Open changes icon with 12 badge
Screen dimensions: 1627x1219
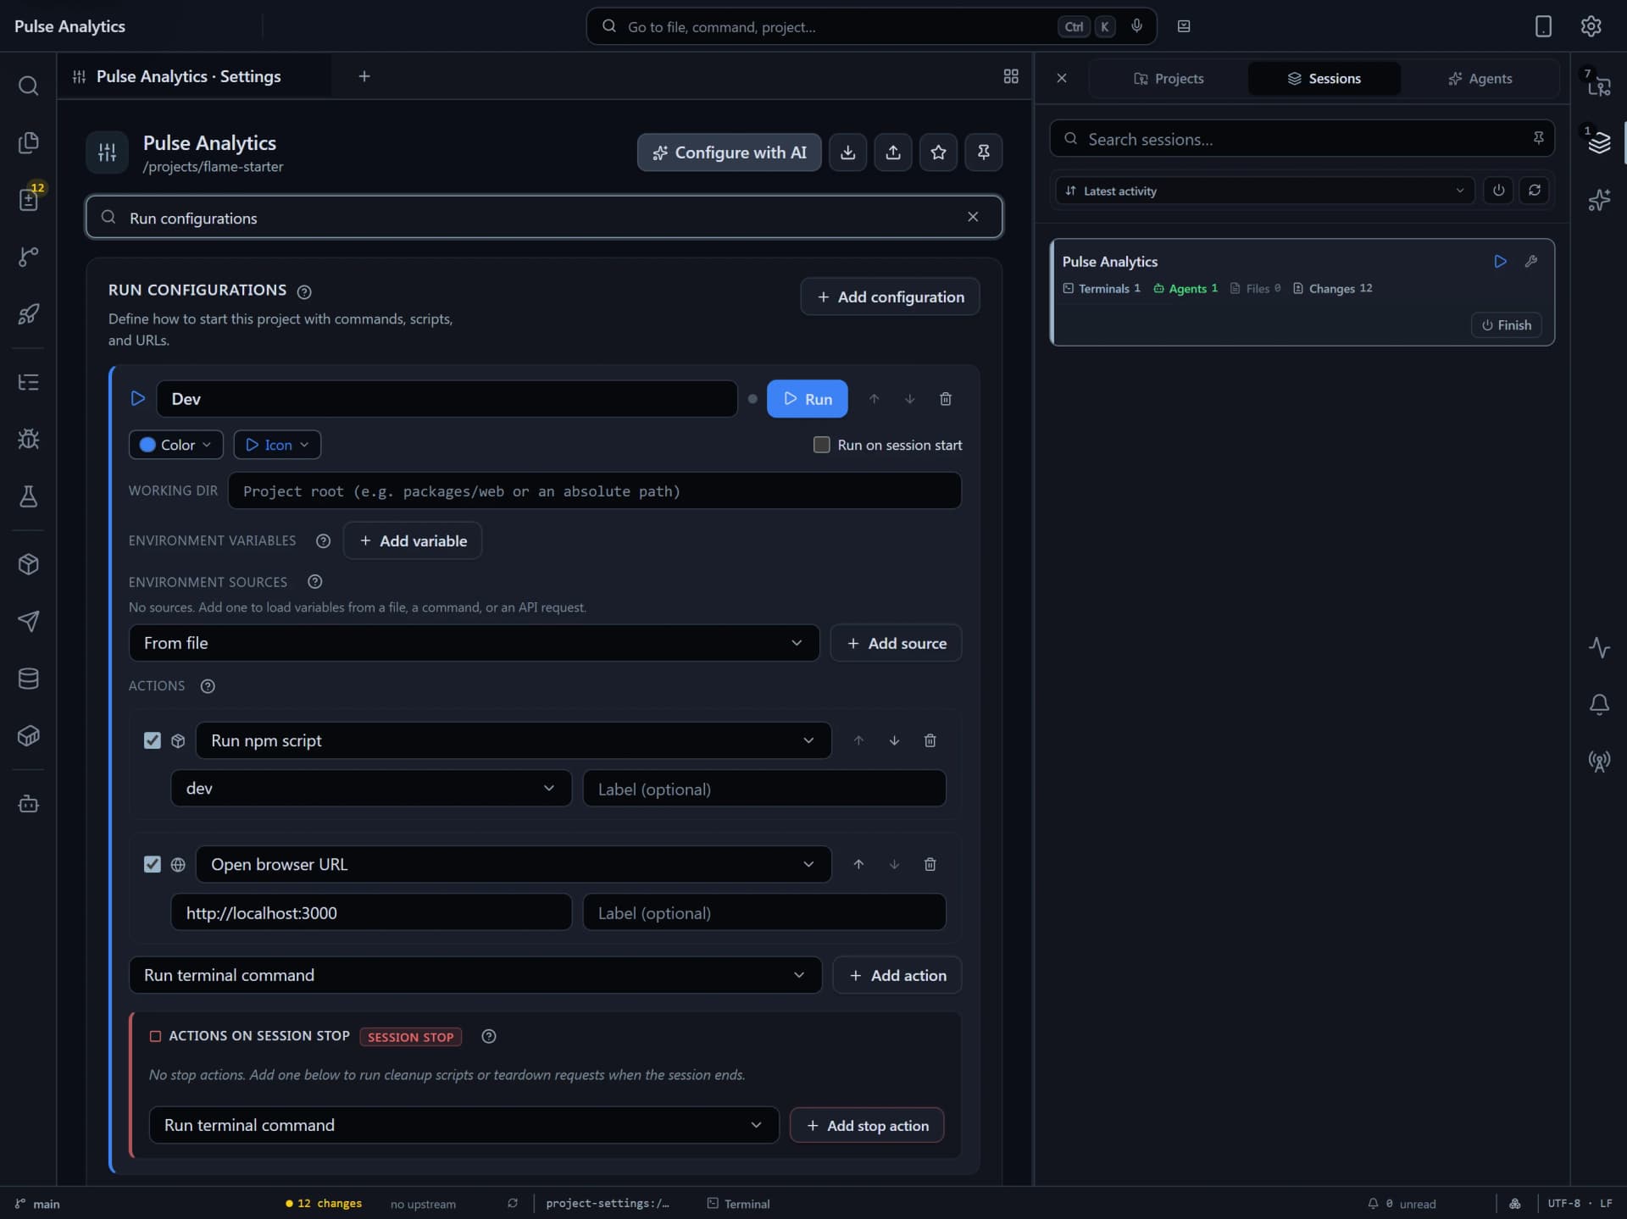(x=28, y=199)
